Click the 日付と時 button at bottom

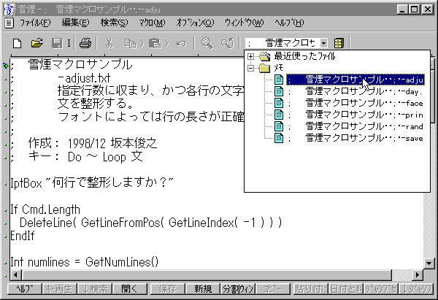tap(346, 289)
